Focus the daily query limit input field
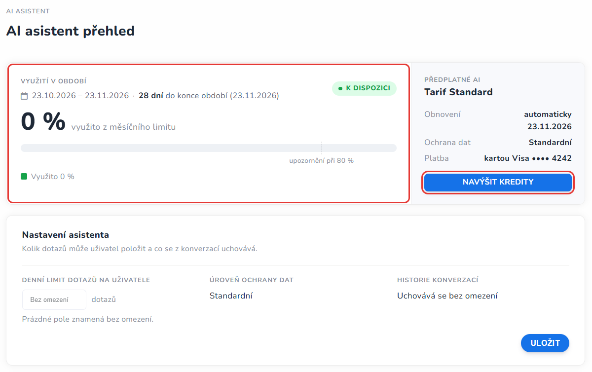Screen dimensions: 592x372 tap(54, 299)
